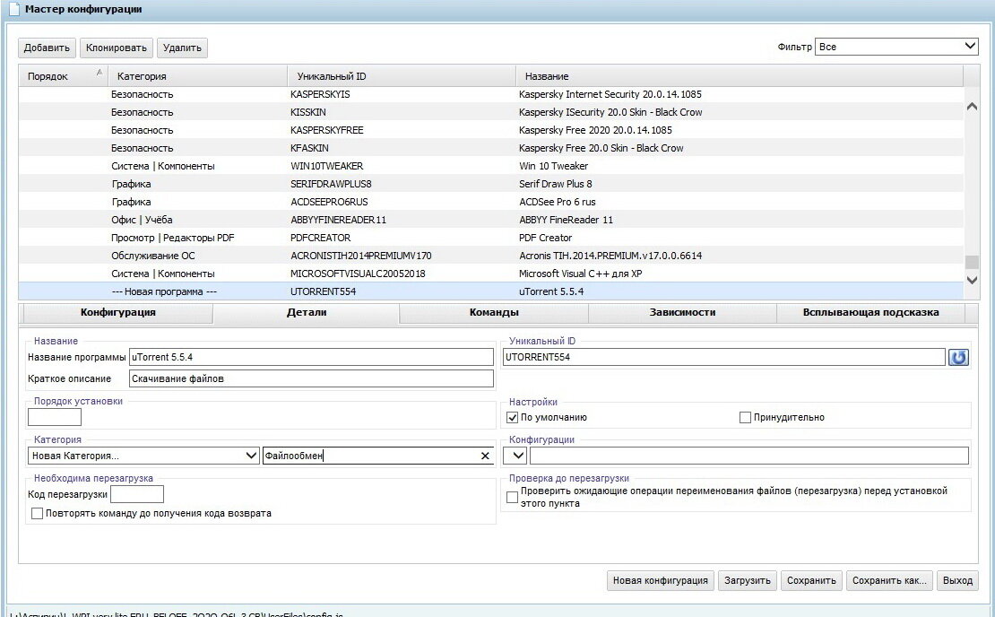Focus the Название программы input field
Screen dimensions: 995x617
click(311, 358)
